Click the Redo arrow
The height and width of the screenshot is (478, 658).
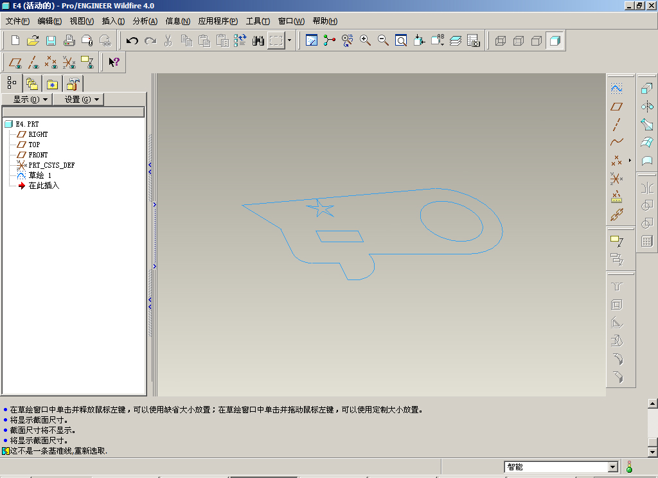pos(150,40)
